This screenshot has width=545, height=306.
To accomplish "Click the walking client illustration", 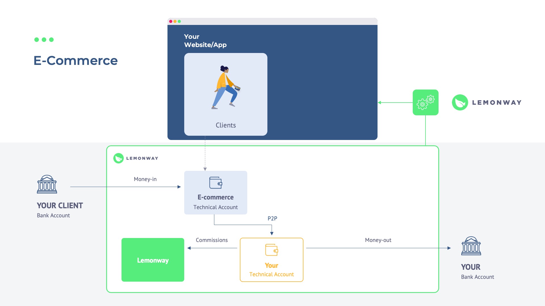I will [226, 87].
